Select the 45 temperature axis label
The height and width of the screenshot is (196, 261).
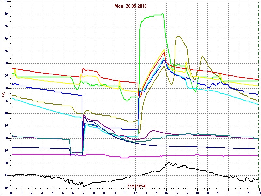tap(6, 101)
